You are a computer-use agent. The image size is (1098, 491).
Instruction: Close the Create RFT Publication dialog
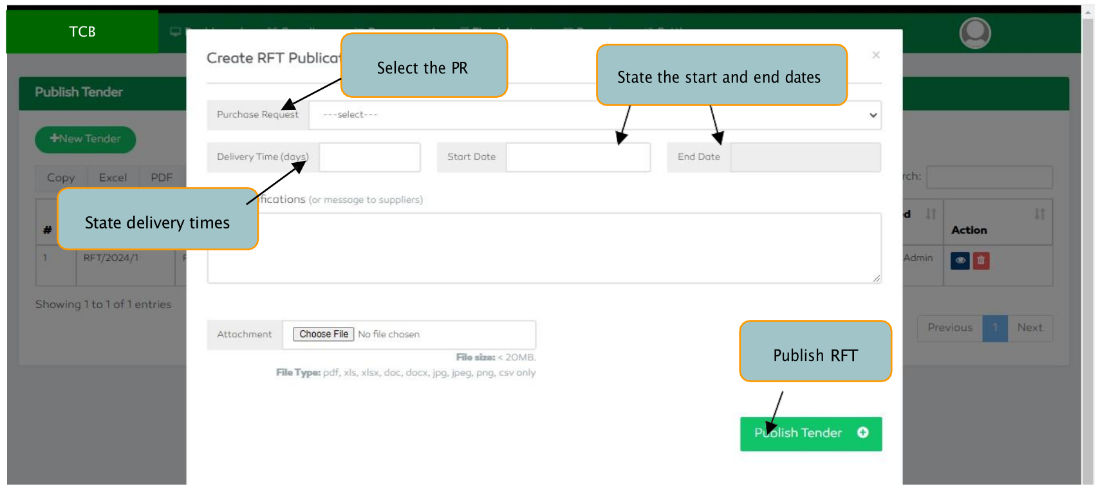coord(875,55)
